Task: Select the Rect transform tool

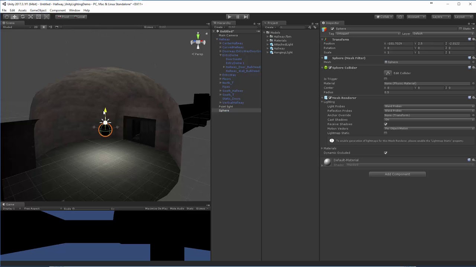Action: (38, 17)
